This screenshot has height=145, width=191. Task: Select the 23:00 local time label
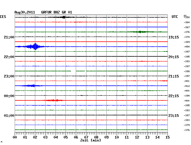pos(9,76)
